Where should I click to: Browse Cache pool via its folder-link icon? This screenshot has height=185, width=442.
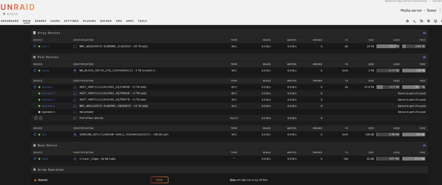(35, 70)
